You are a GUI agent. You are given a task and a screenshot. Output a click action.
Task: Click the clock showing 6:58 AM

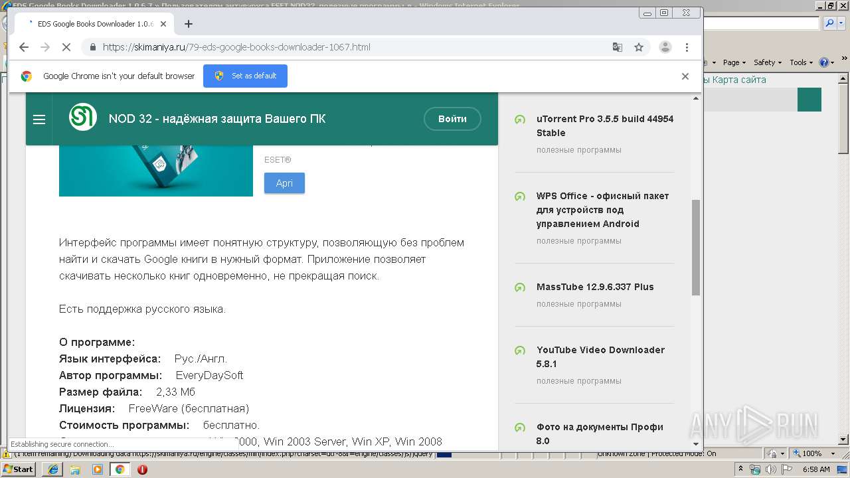click(x=816, y=469)
